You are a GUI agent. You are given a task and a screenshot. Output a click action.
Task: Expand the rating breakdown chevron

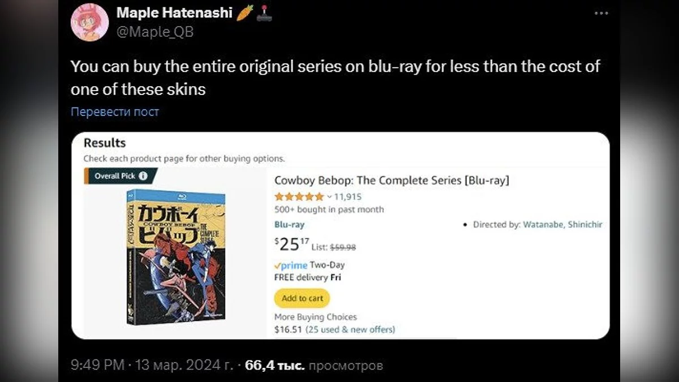click(x=329, y=197)
